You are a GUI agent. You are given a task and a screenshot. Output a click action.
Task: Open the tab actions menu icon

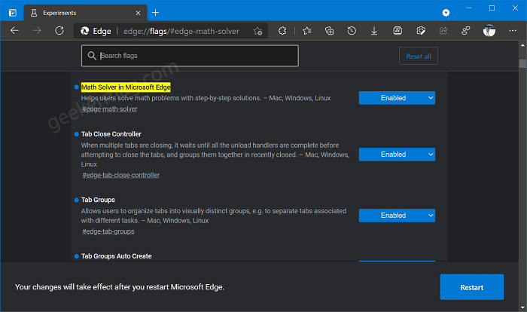pyautogui.click(x=13, y=13)
